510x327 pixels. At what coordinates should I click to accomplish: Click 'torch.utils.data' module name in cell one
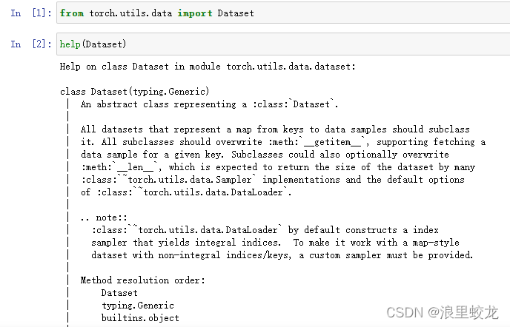click(x=130, y=13)
